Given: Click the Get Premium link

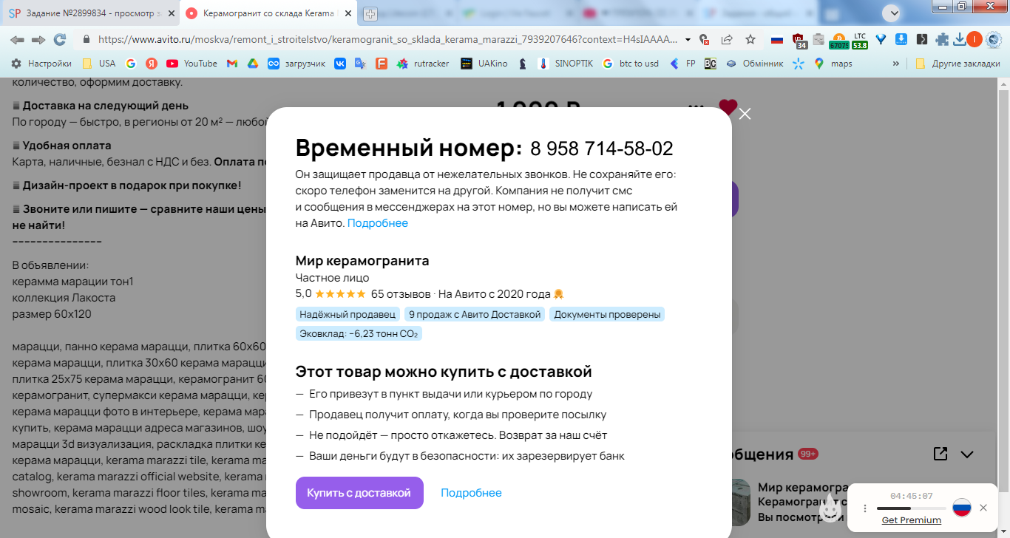Looking at the screenshot, I should point(912,520).
